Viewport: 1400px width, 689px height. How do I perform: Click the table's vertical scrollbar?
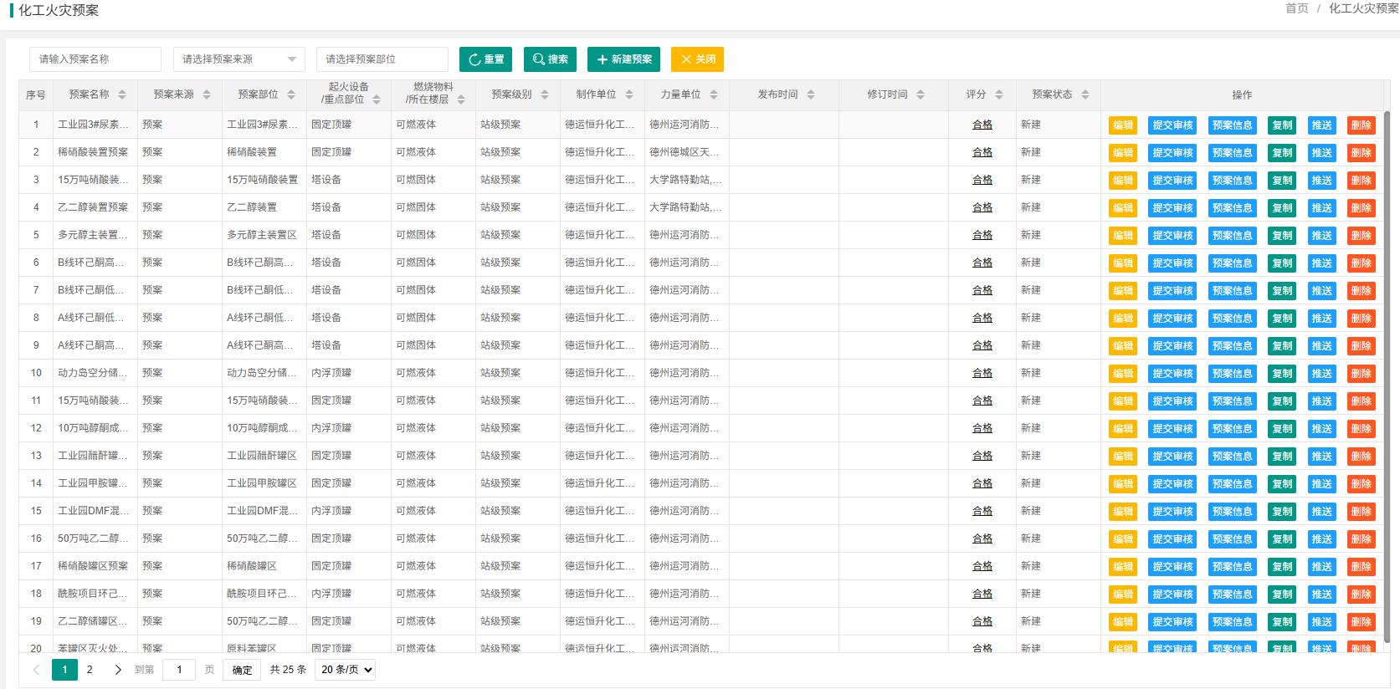[1386, 376]
